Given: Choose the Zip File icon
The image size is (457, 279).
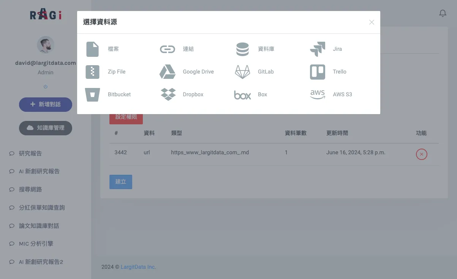Looking at the screenshot, I should (x=92, y=72).
